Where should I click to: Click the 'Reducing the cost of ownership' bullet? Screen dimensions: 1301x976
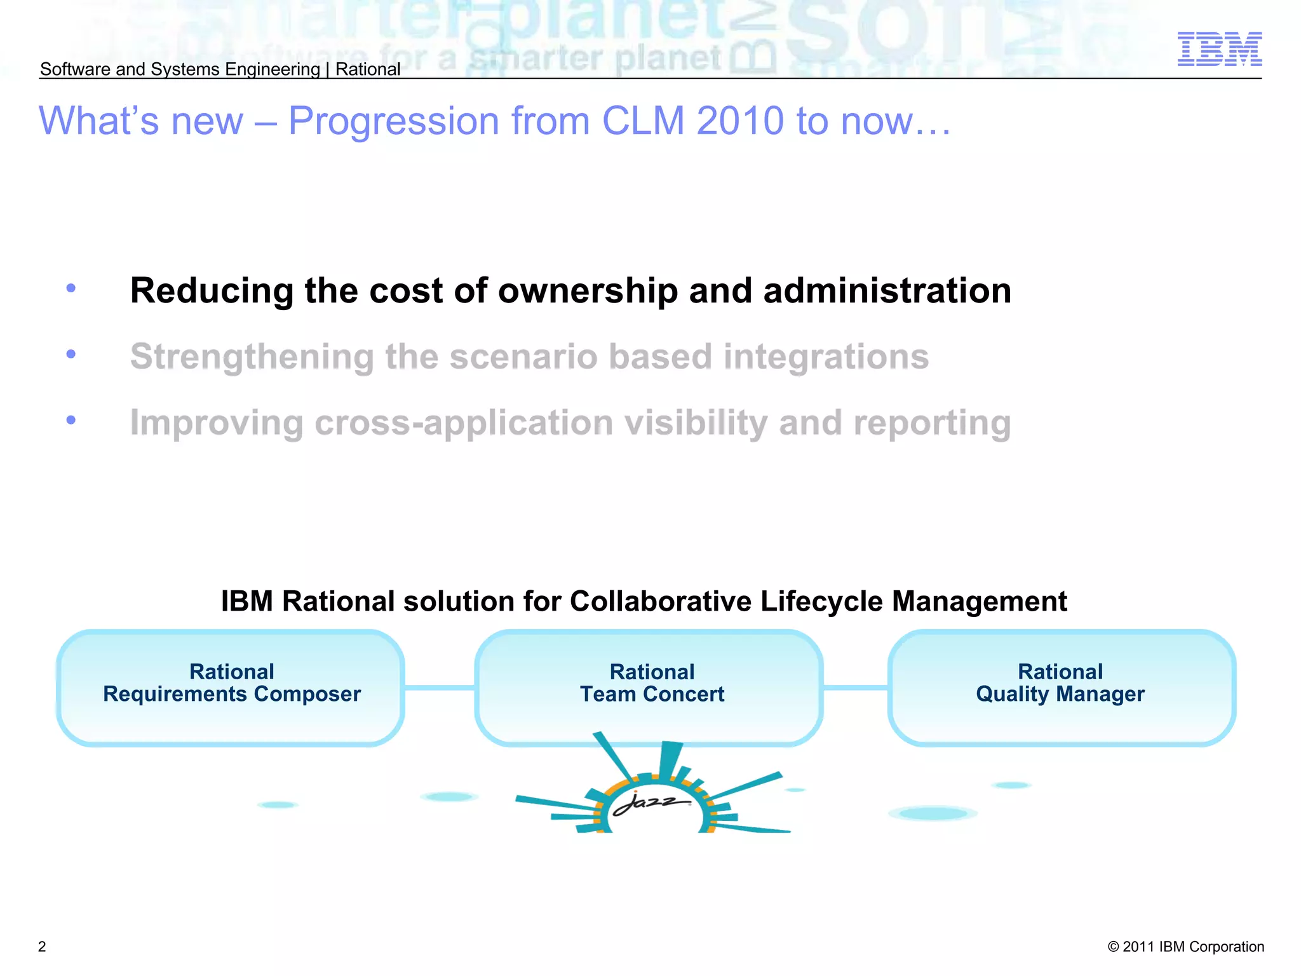tap(570, 291)
